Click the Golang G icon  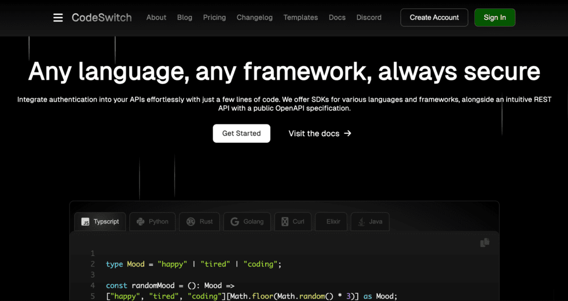235,221
